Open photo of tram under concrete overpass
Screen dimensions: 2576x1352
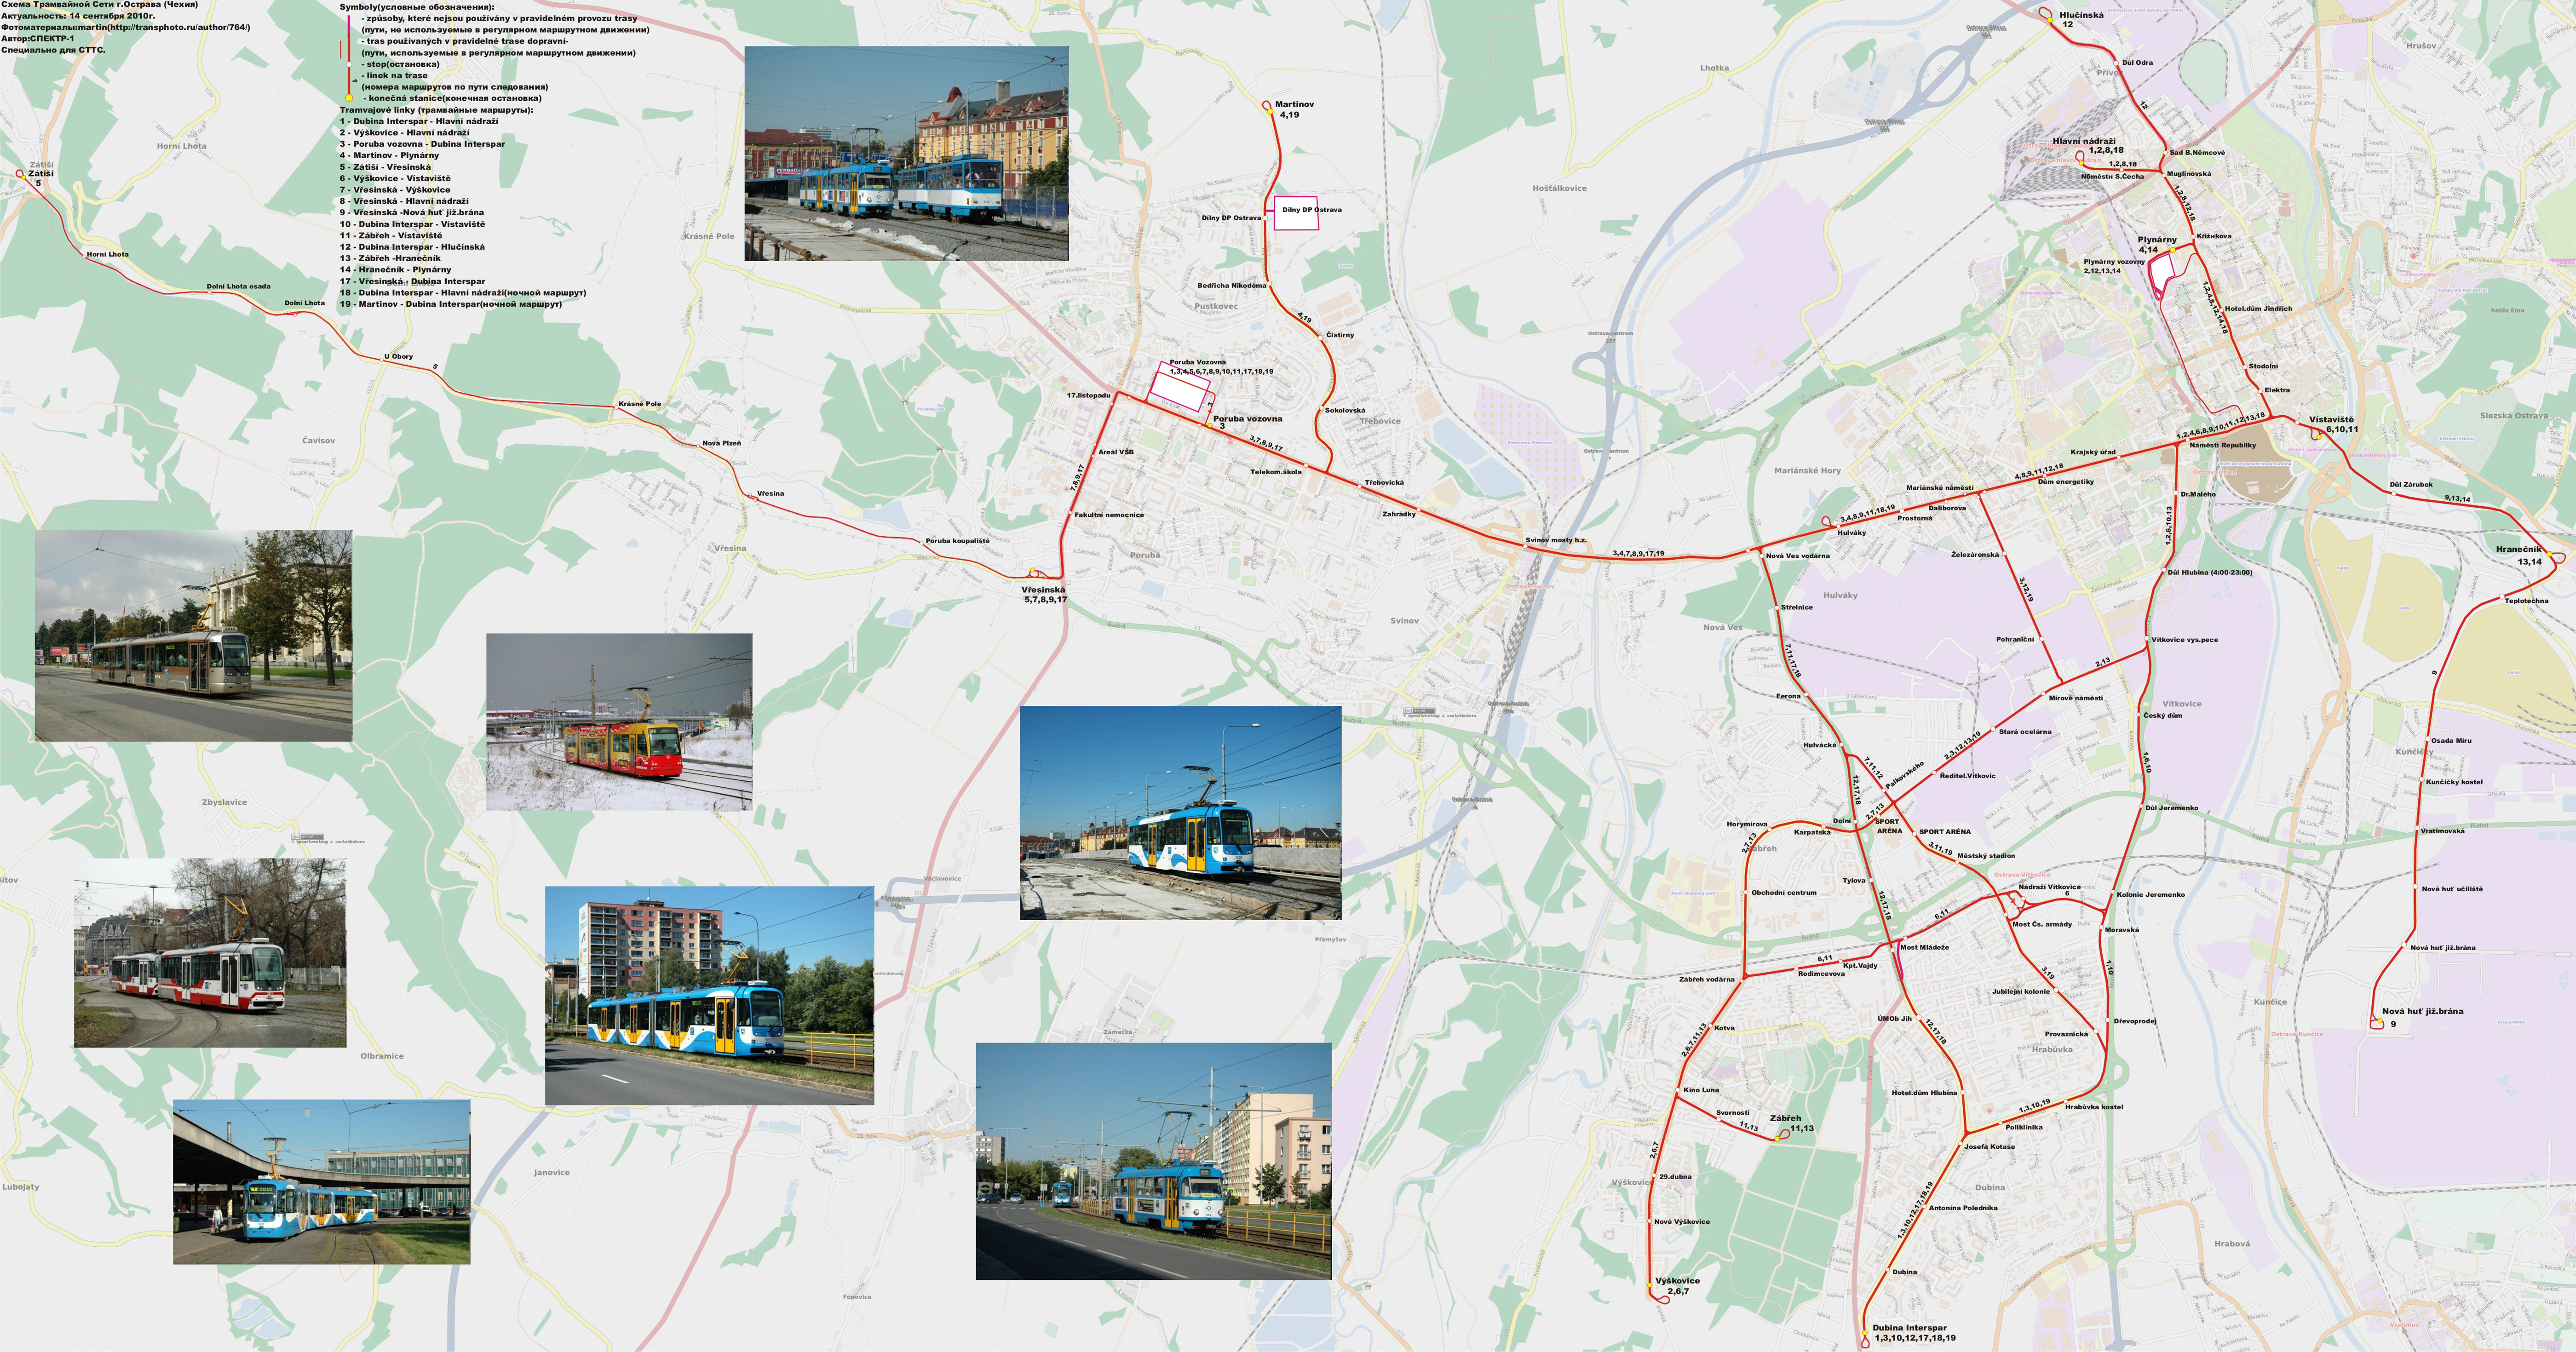(x=321, y=1181)
